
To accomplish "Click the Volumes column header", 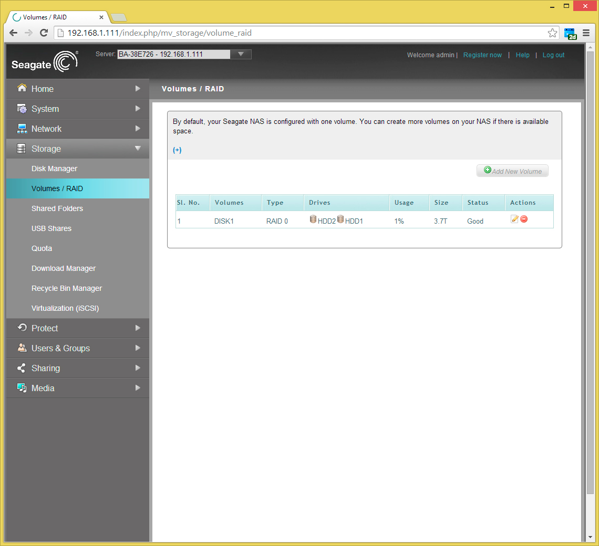I will [x=236, y=203].
